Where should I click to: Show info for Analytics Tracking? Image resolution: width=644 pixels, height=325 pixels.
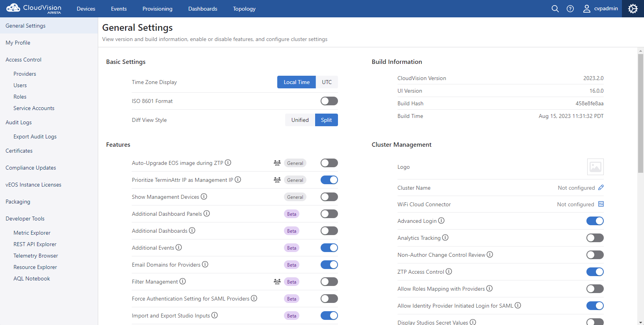(x=445, y=237)
